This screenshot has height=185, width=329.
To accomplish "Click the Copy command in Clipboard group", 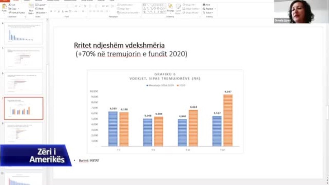I will (x=13, y=9).
